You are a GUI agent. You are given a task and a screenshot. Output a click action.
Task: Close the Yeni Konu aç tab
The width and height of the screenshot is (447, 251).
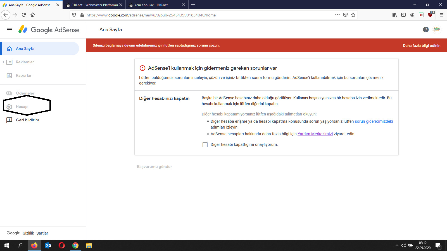click(184, 5)
